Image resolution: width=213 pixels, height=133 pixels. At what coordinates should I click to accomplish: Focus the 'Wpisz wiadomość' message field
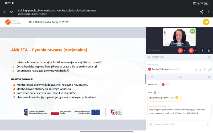[x=178, y=124]
